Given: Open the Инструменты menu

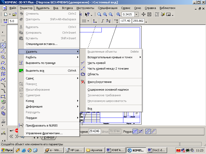Looking at the screenshot, I should click(85, 8).
